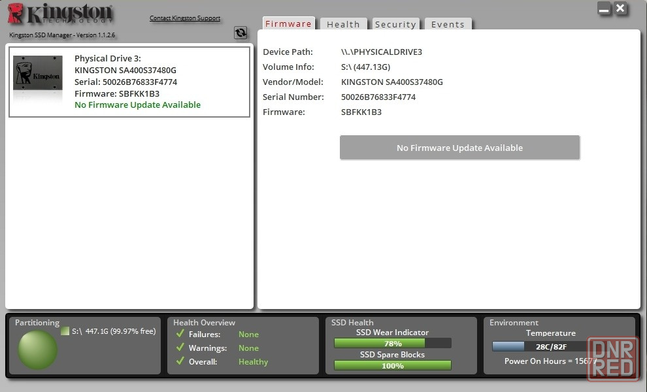This screenshot has width=647, height=392.
Task: Select the Physical Drive 3 list entry
Action: coord(129,82)
